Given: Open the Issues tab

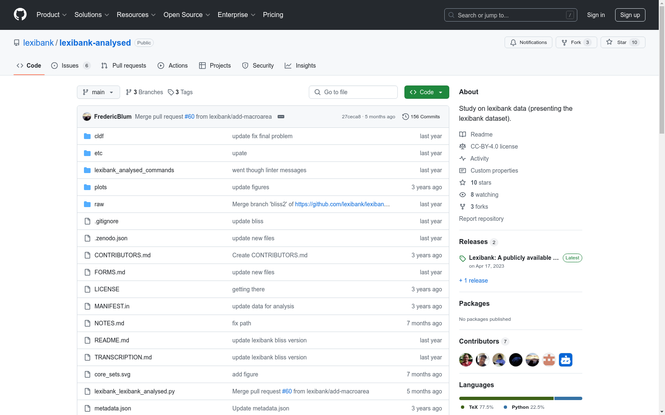Looking at the screenshot, I should 71,66.
